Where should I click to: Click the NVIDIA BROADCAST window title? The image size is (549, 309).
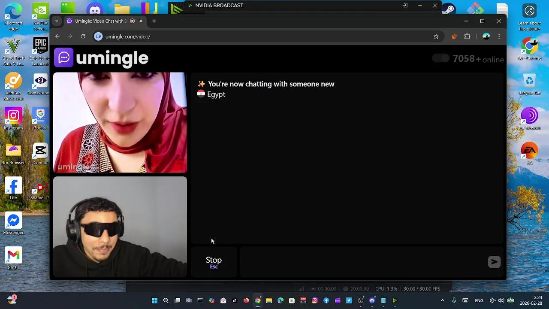pos(219,6)
